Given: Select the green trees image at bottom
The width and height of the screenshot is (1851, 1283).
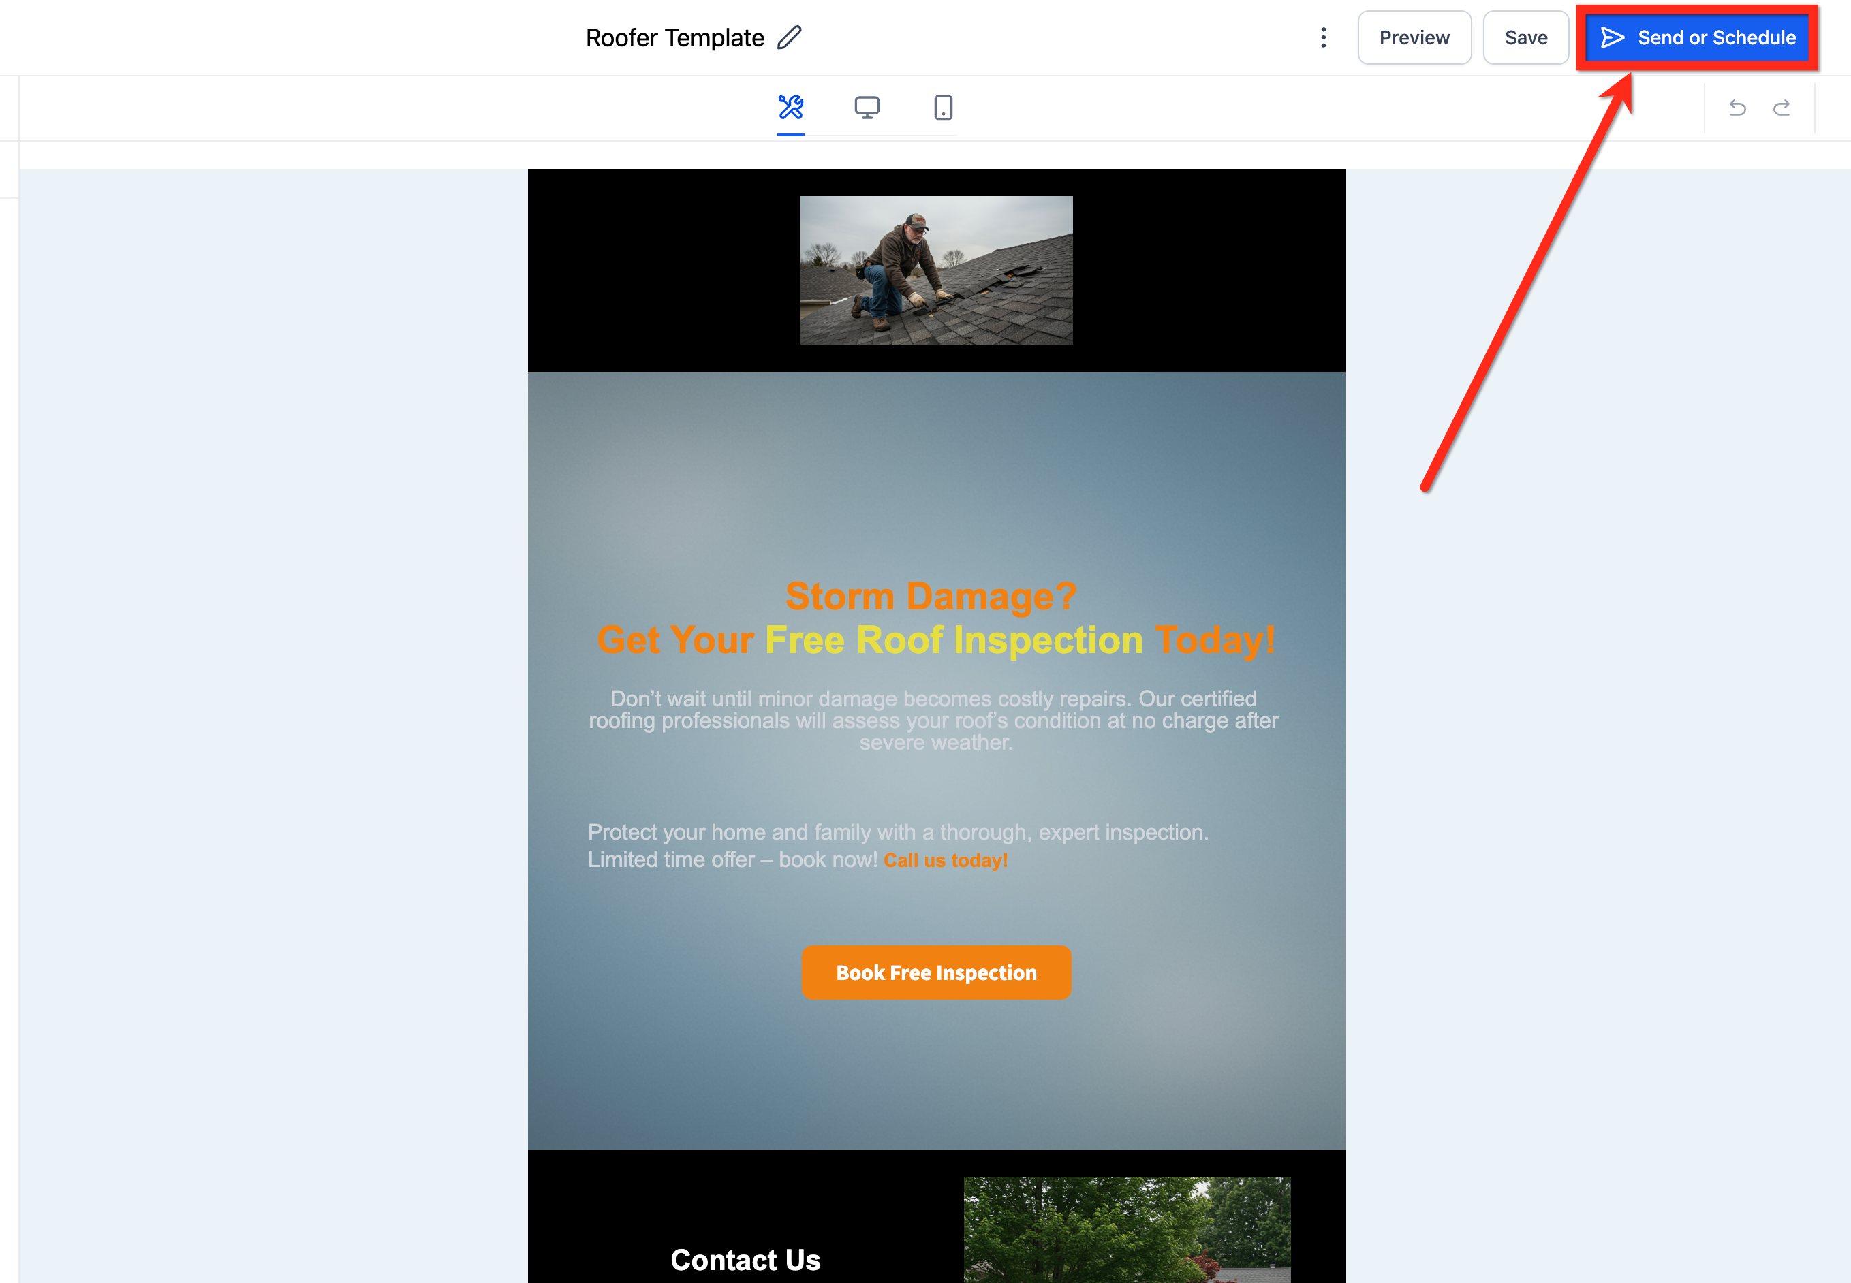Looking at the screenshot, I should click(1127, 1230).
